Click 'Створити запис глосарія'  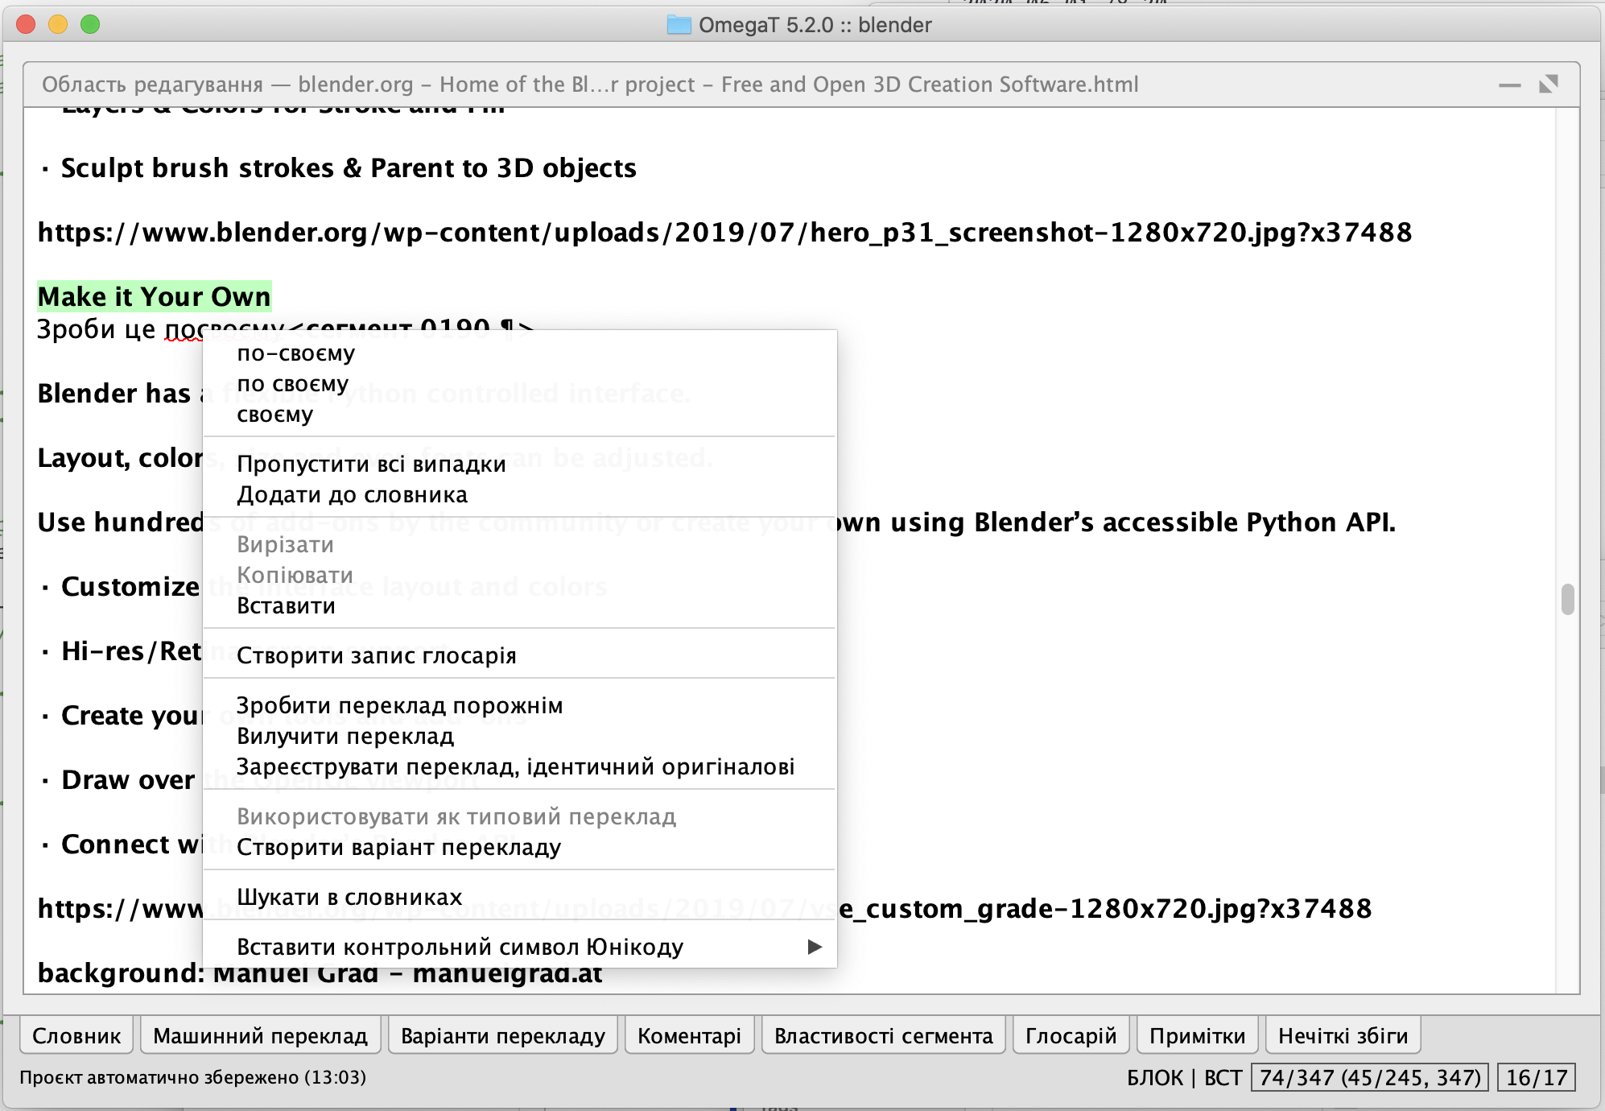click(520, 656)
